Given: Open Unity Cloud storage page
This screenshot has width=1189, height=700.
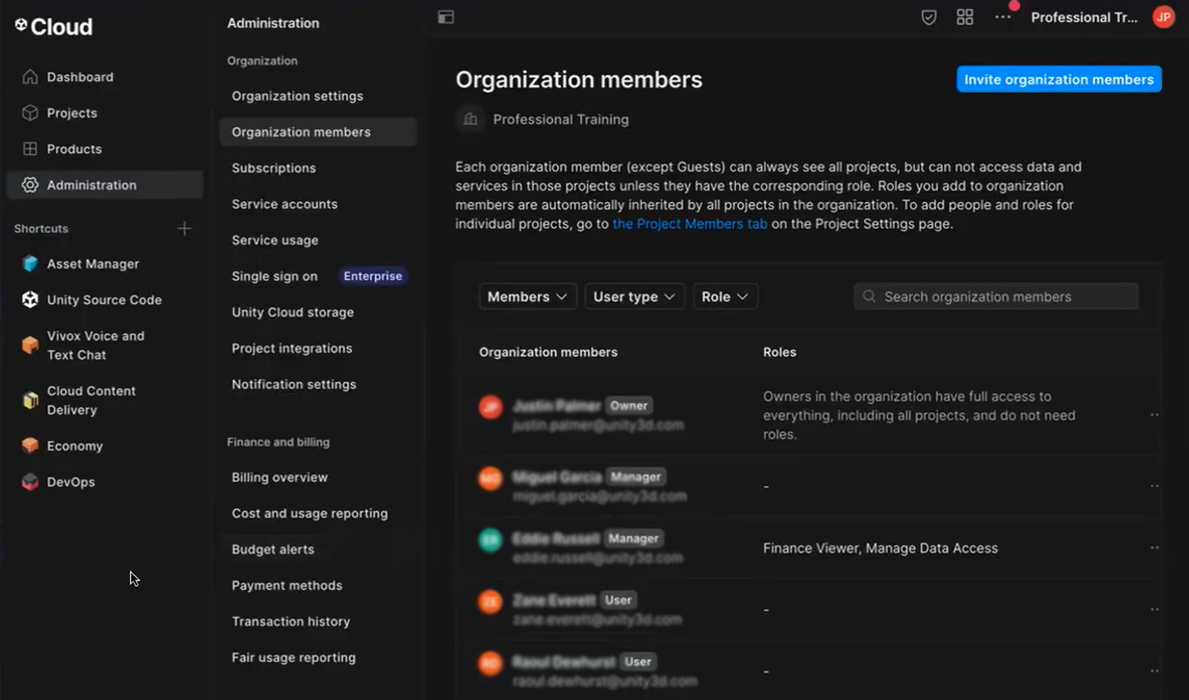Looking at the screenshot, I should coord(293,312).
